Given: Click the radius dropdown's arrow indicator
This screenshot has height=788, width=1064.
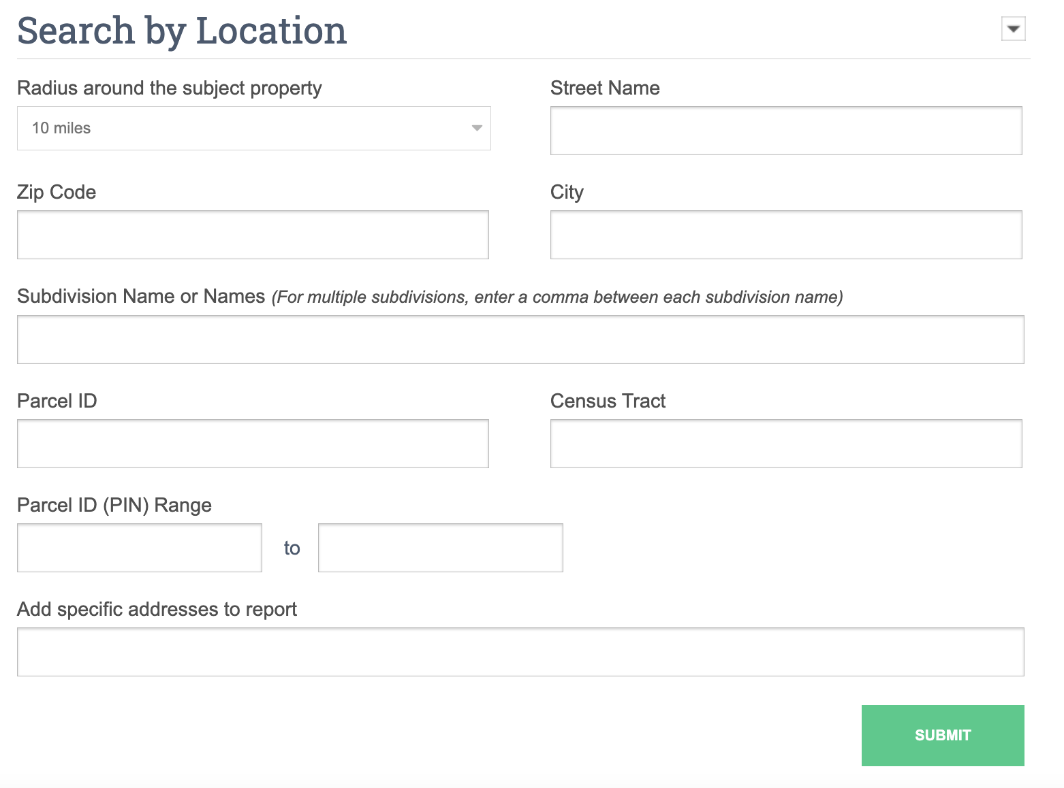Looking at the screenshot, I should coord(477,128).
